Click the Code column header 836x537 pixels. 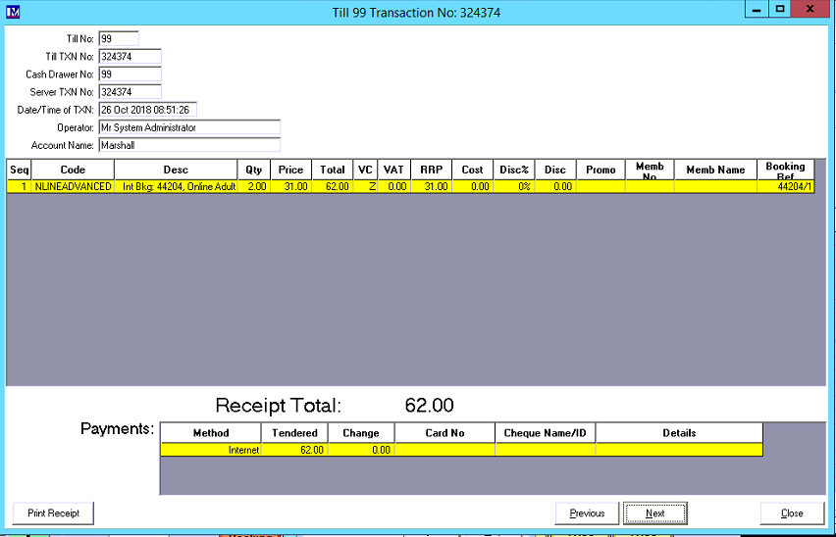73,170
